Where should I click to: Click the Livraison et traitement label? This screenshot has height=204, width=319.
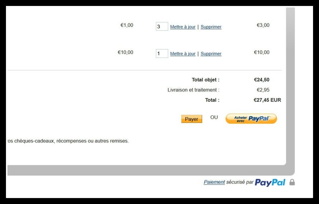(x=193, y=90)
